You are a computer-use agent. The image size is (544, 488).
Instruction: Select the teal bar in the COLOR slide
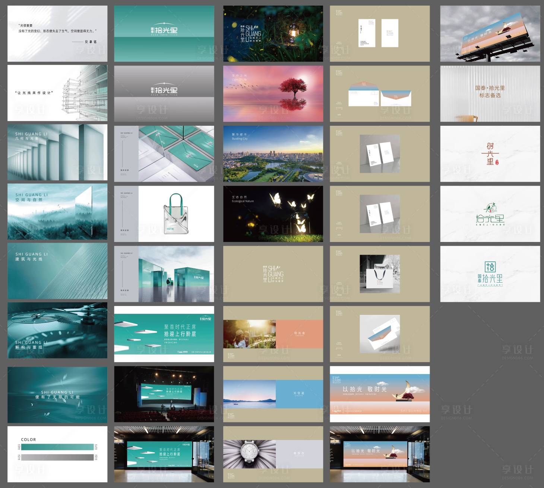[57, 447]
